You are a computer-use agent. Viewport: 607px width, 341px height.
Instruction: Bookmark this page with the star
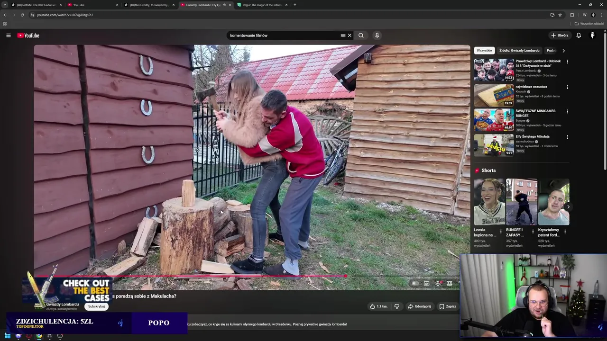point(560,15)
